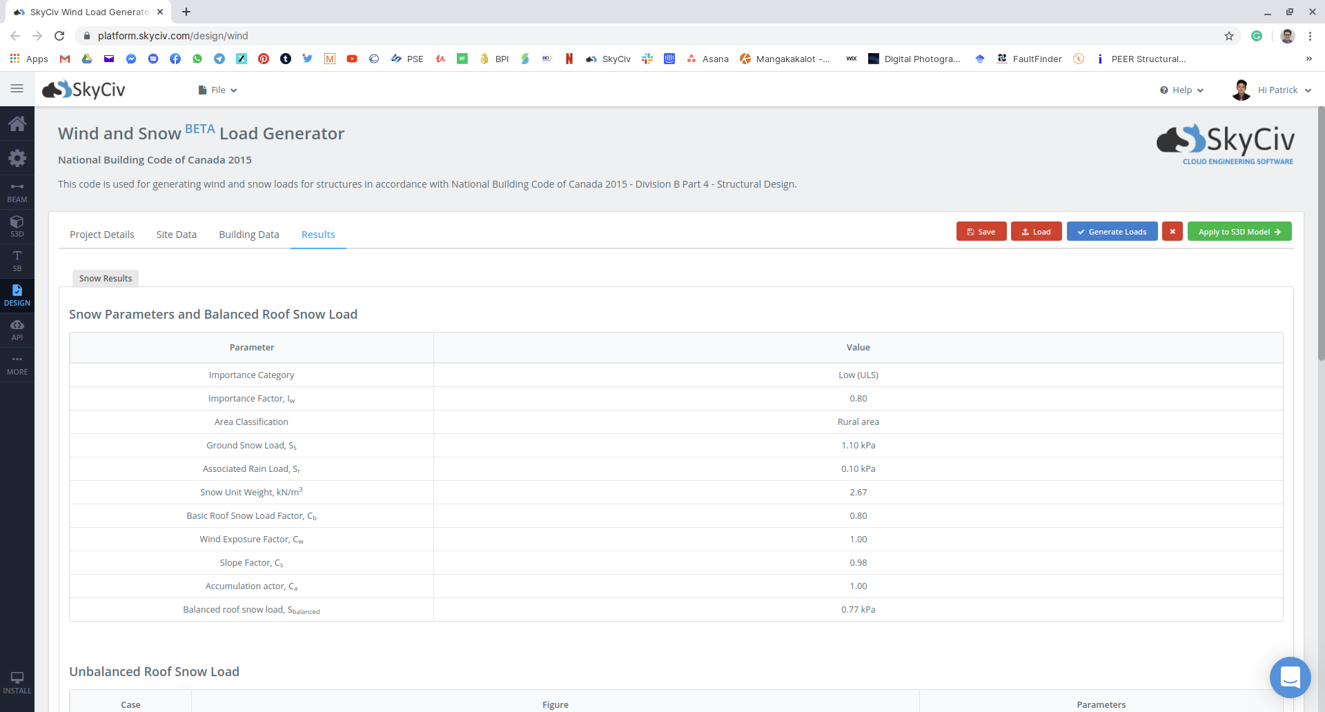Open the Hi Patrick account dropdown

pos(1271,90)
